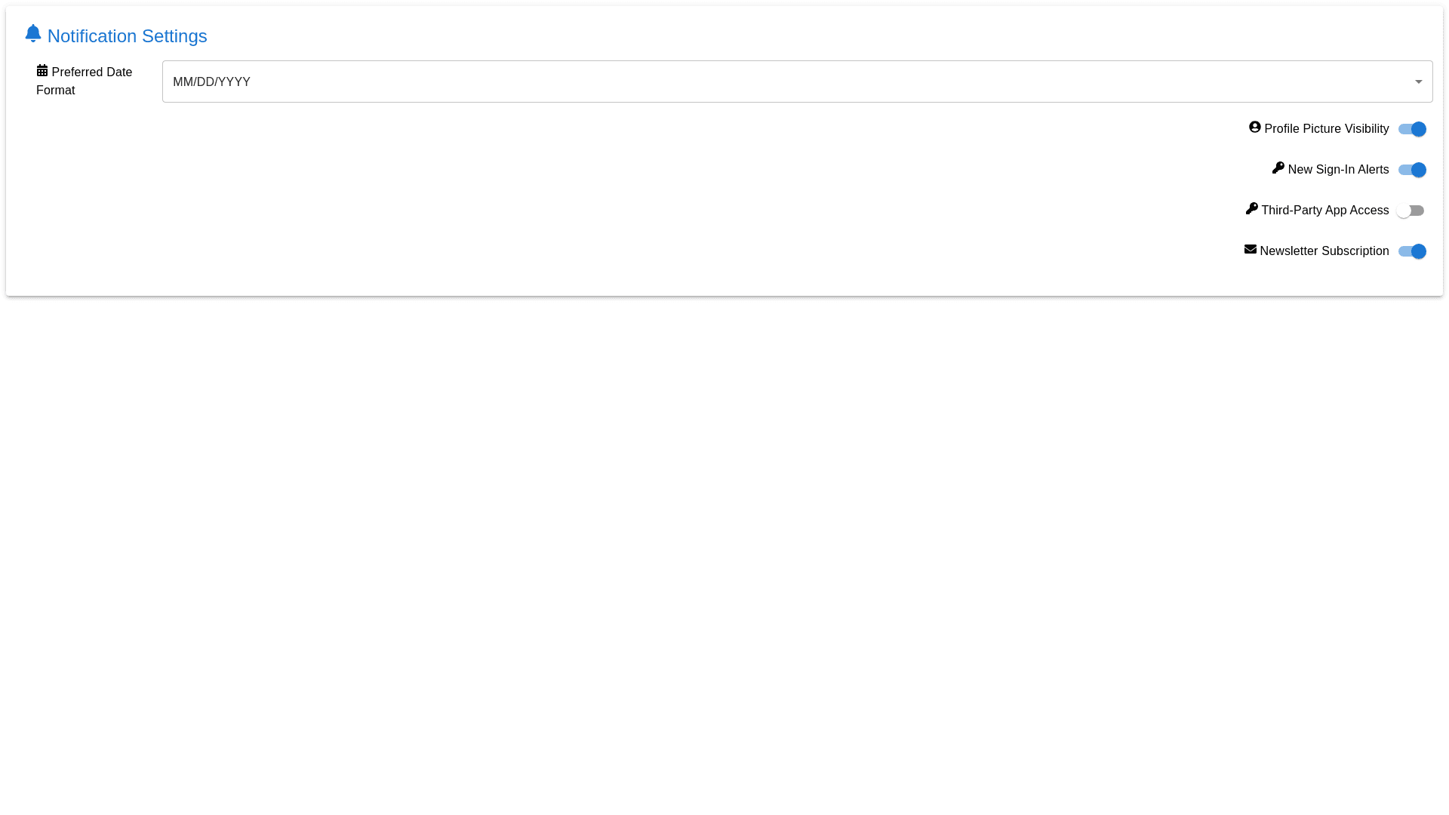Click the envelope icon beside Newsletter Subscription

coord(1250,250)
